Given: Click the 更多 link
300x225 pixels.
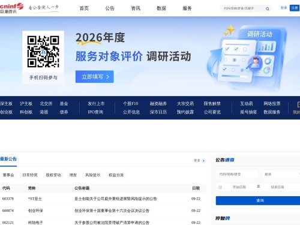Looking at the screenshot, I should pyautogui.click(x=197, y=161).
